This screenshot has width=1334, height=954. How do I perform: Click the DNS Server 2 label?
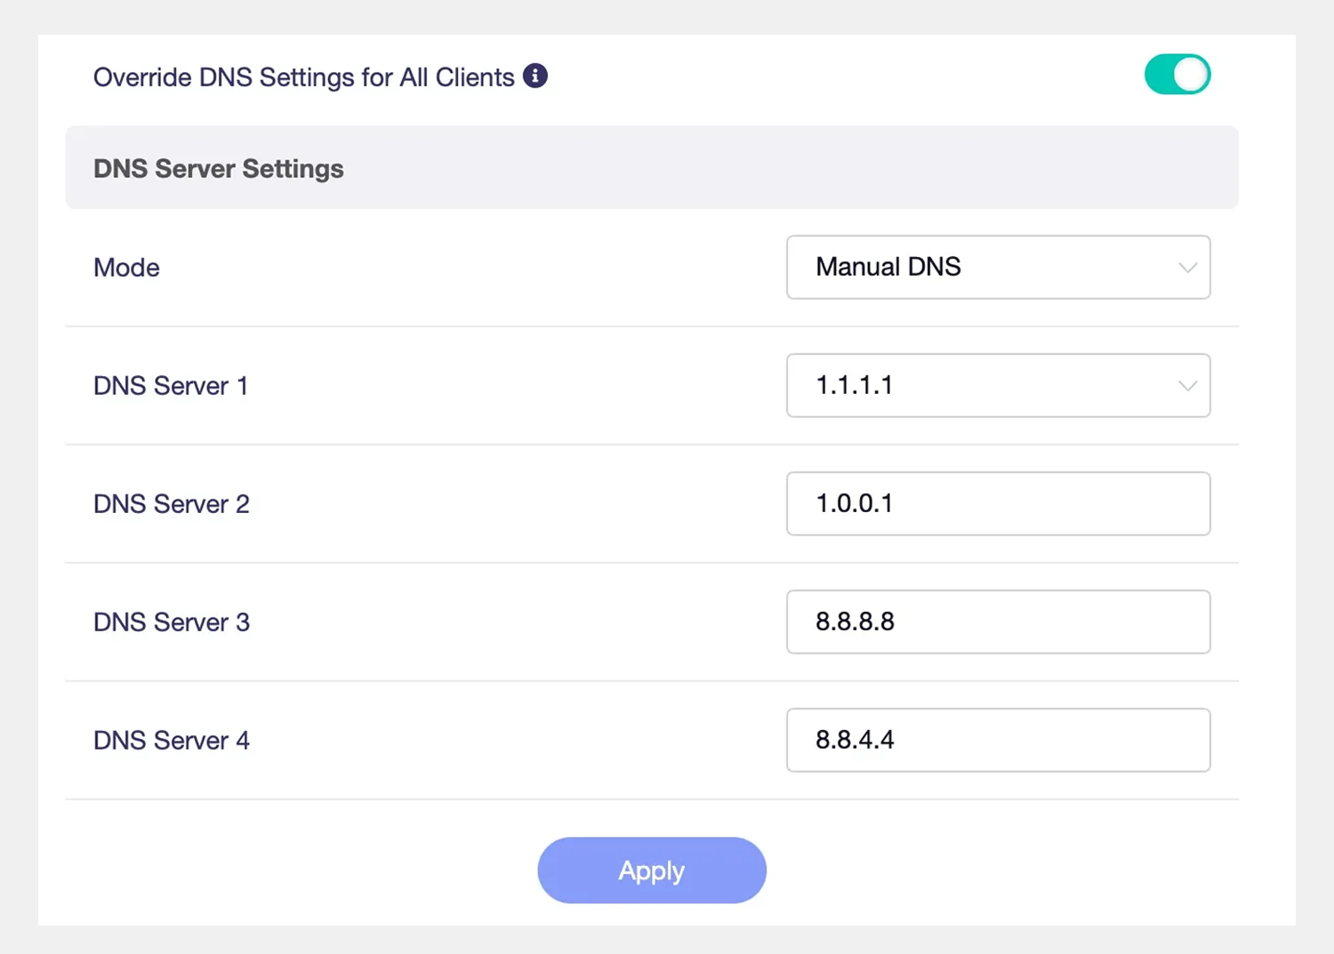point(172,504)
